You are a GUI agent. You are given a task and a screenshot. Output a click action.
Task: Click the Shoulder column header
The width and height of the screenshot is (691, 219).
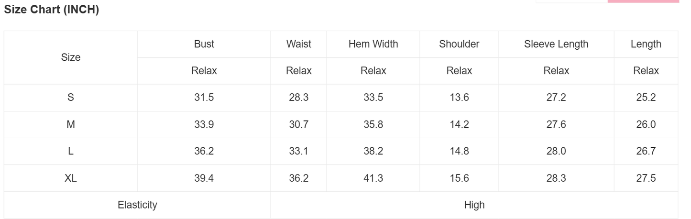click(459, 44)
